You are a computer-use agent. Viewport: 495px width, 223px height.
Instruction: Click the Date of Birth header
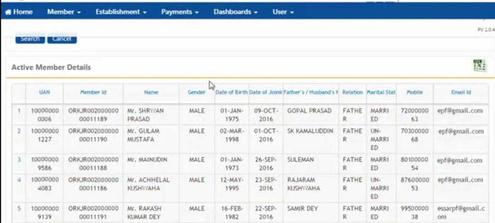231,93
